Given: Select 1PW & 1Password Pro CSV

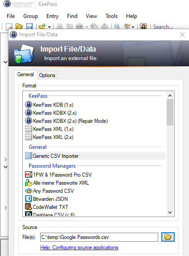Looking at the screenshot, I should 63,175.
